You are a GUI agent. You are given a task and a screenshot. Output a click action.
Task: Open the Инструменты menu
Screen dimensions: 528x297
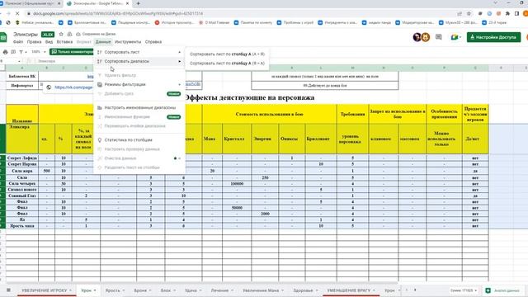[x=128, y=42]
